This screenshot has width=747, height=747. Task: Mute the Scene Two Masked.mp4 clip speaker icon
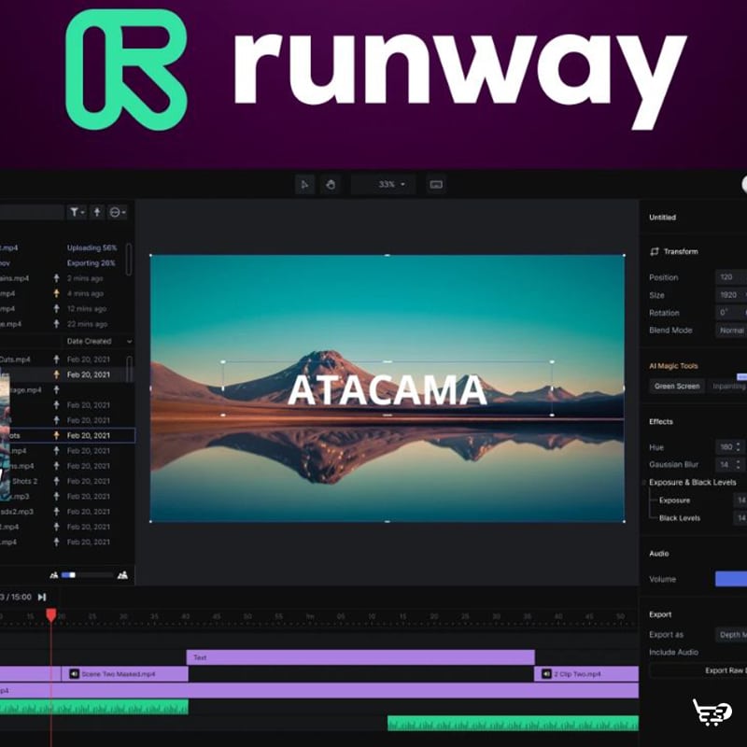click(75, 673)
